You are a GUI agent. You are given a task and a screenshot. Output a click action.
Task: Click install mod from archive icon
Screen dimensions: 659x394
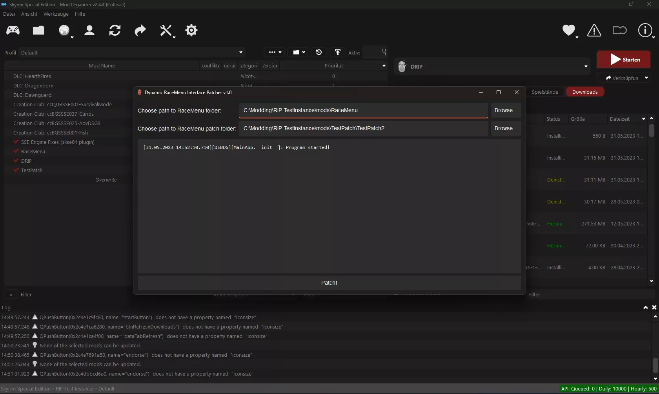pyautogui.click(x=38, y=30)
